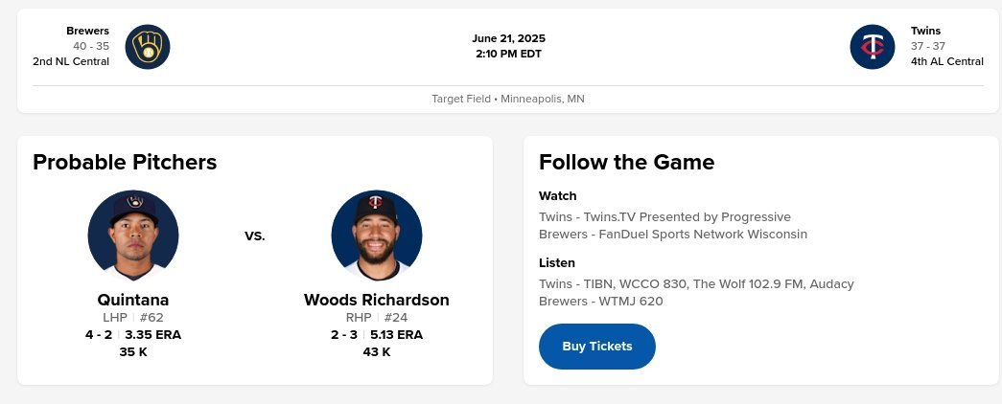The width and height of the screenshot is (1002, 404).
Task: Open Woods Richardson's pitcher headshot
Action: coord(376,236)
